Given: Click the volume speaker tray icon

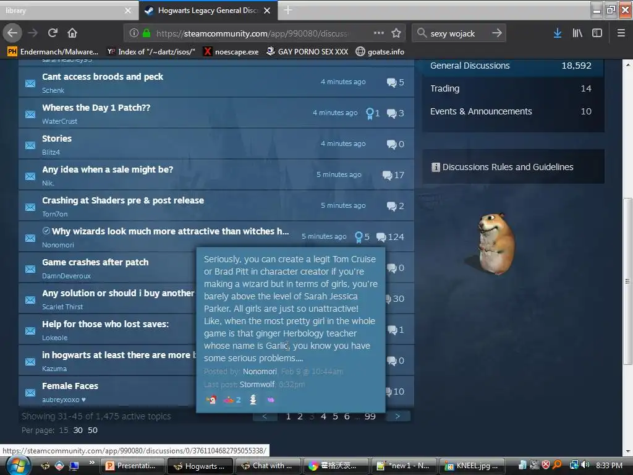Looking at the screenshot, I should point(585,465).
